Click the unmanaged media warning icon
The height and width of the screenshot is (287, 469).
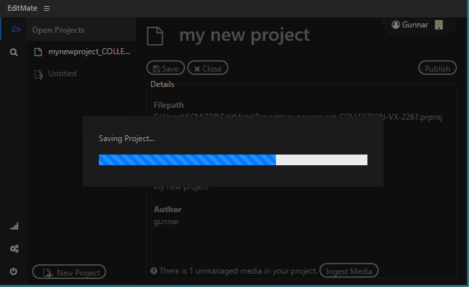click(154, 271)
